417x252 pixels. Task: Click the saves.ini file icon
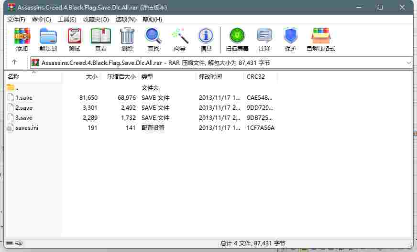(11, 128)
